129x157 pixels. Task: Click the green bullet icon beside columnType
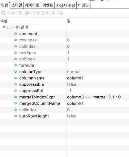pyautogui.click(x=15, y=72)
